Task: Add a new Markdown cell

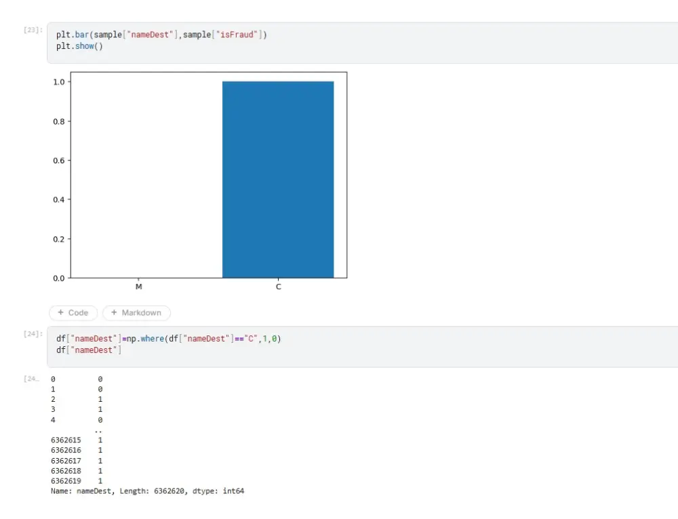Action: (136, 312)
